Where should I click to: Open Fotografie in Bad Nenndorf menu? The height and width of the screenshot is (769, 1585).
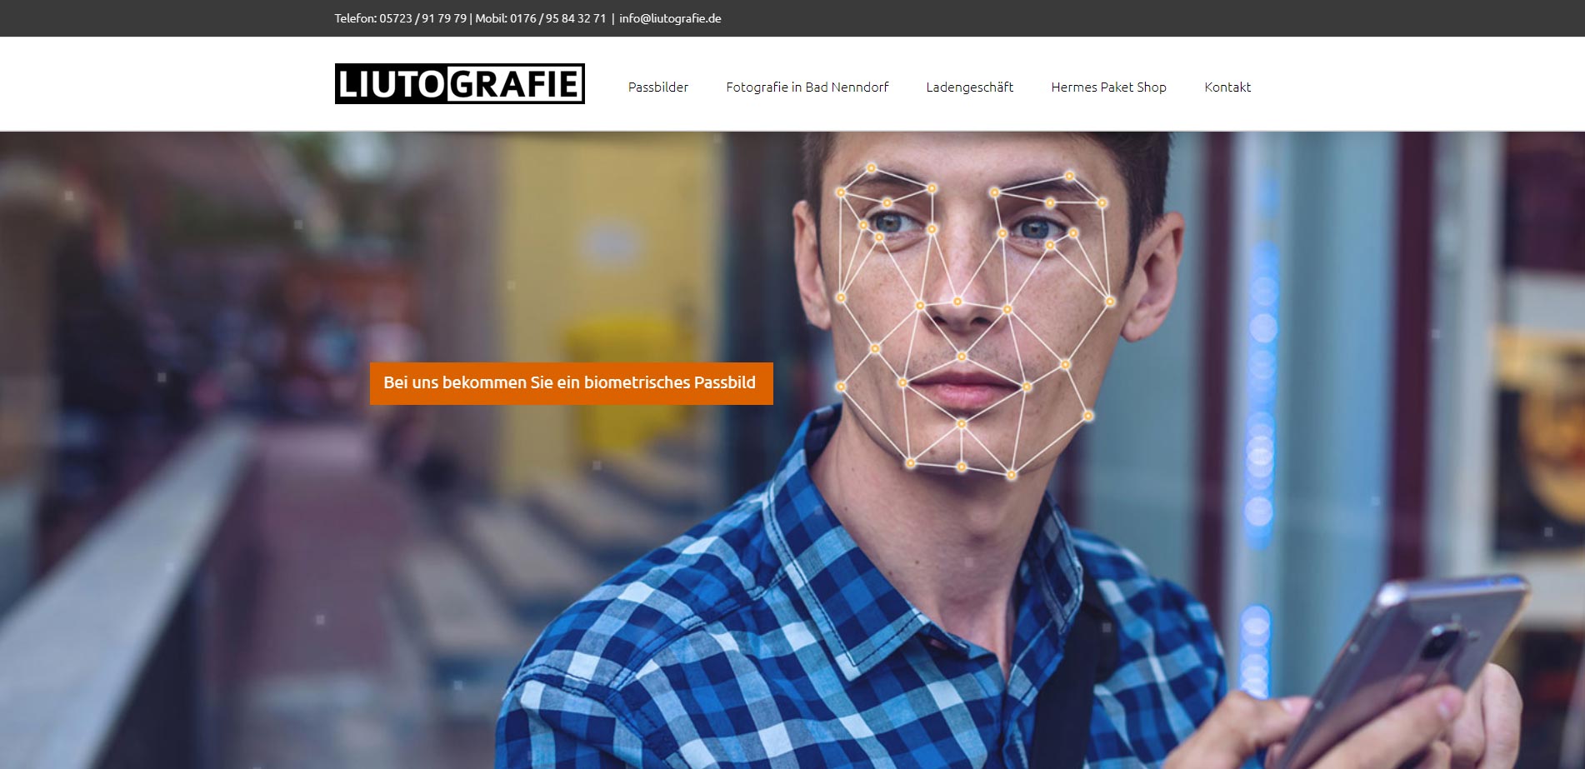(807, 87)
